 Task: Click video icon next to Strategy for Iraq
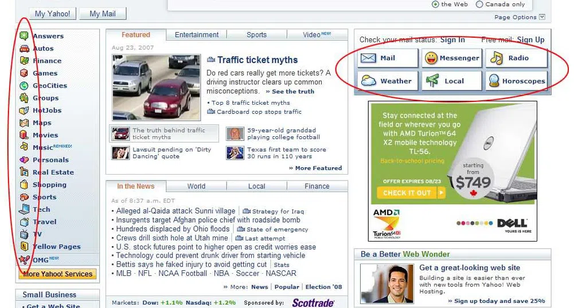click(x=247, y=211)
